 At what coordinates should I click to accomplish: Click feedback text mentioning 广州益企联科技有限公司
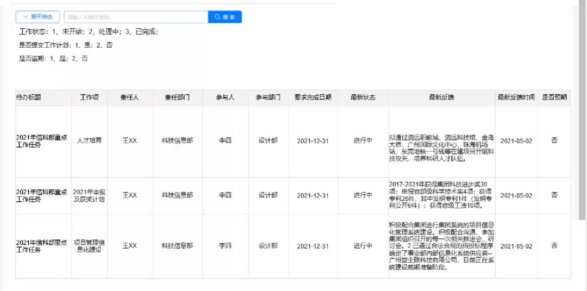[442, 246]
